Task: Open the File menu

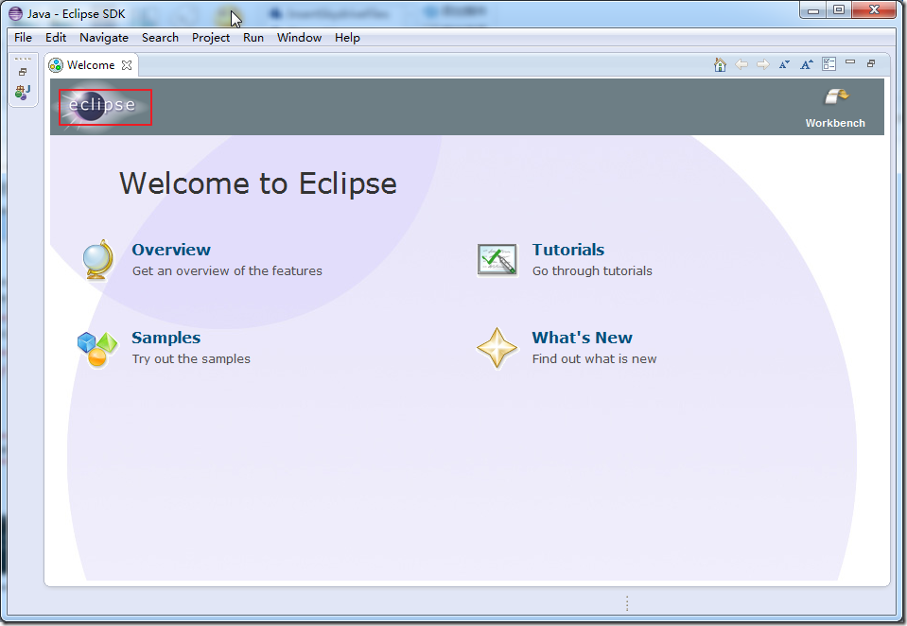Action: 23,38
